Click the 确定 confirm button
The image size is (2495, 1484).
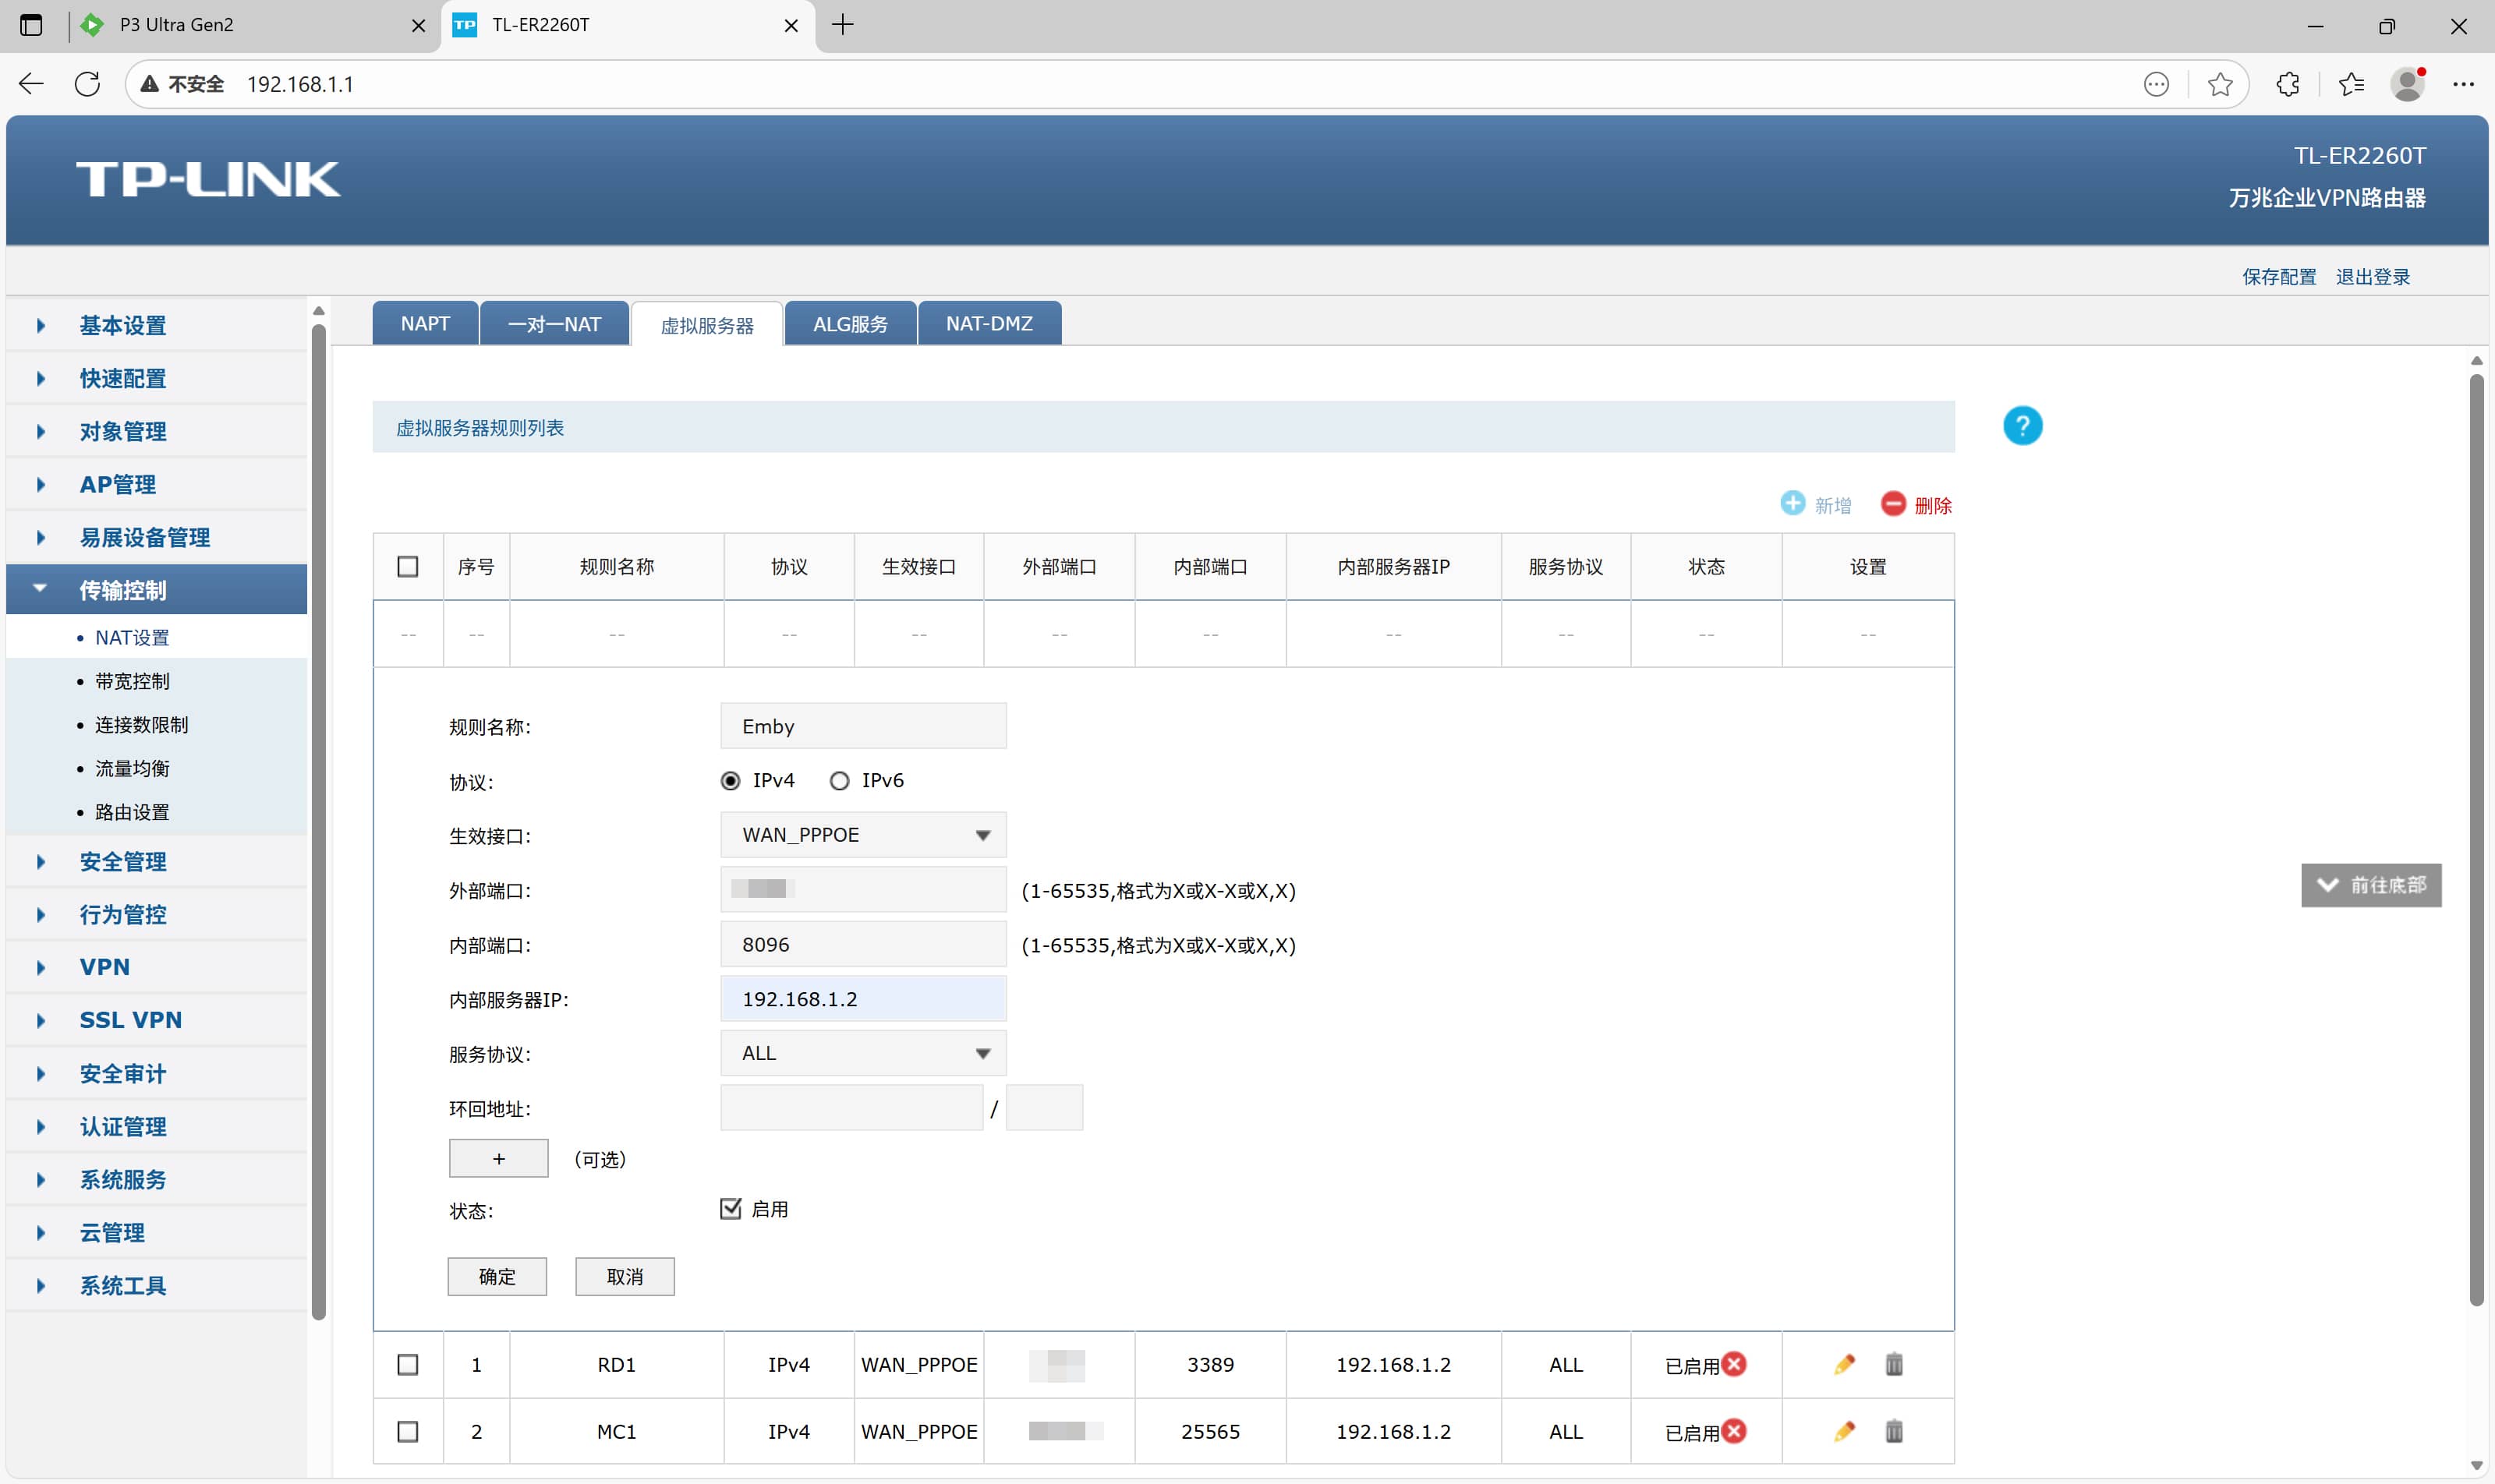(x=497, y=1276)
